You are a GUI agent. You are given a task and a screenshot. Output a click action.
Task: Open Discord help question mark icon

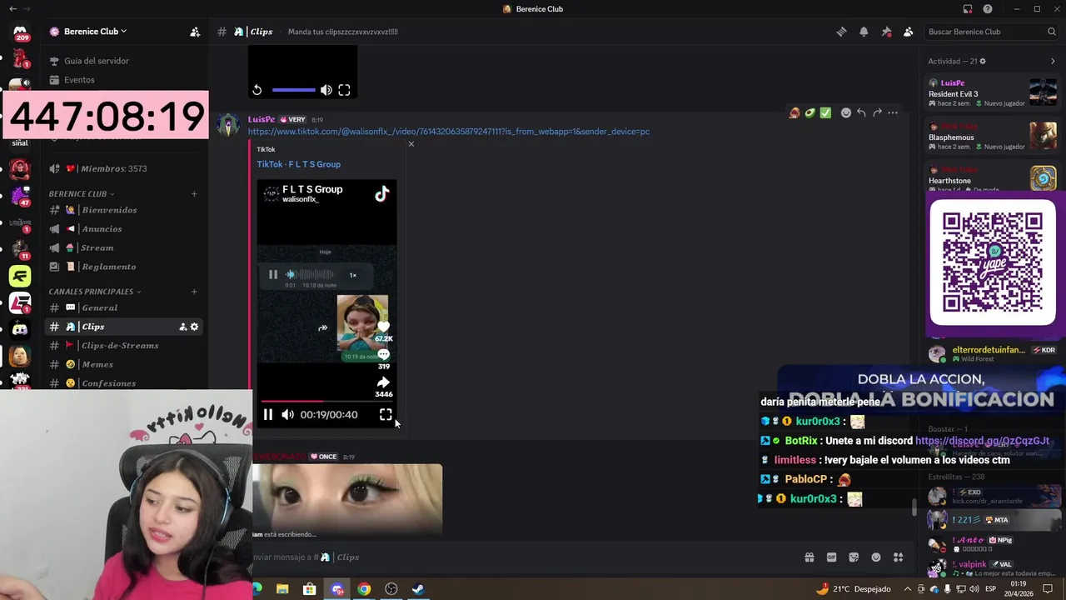(988, 9)
